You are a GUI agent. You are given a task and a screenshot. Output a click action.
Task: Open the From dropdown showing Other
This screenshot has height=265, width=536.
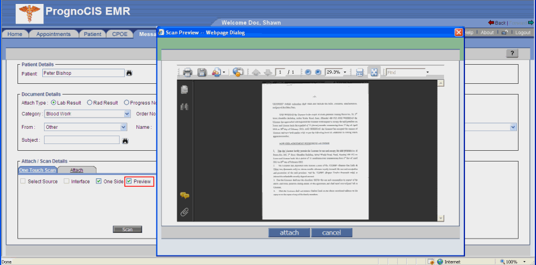point(85,127)
